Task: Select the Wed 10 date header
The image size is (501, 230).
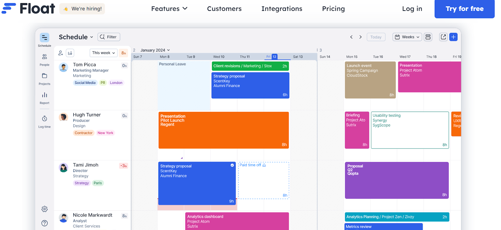Action: (x=219, y=57)
